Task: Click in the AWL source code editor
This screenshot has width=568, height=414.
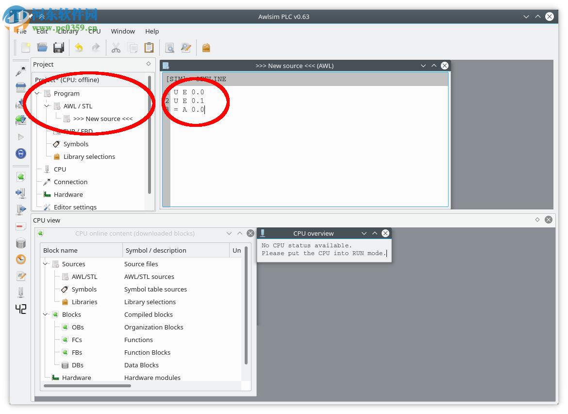Action: click(x=309, y=146)
